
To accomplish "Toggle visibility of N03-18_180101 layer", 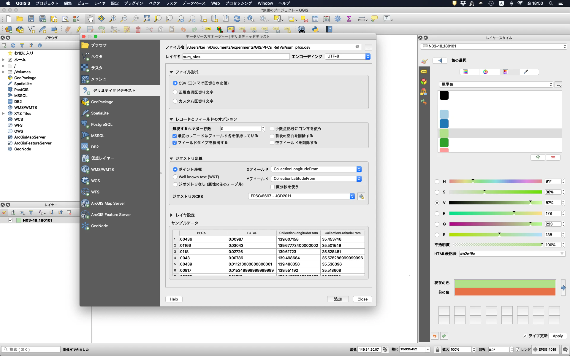I will click(x=10, y=220).
